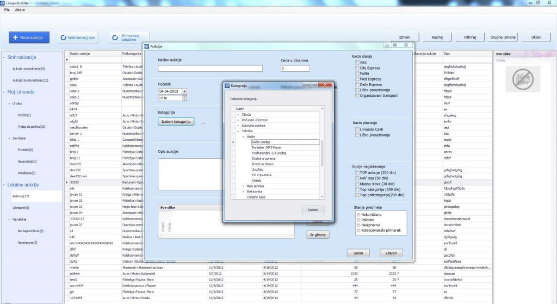Enable Post Express shipping
The height and width of the screenshot is (304, 557).
tap(357, 79)
